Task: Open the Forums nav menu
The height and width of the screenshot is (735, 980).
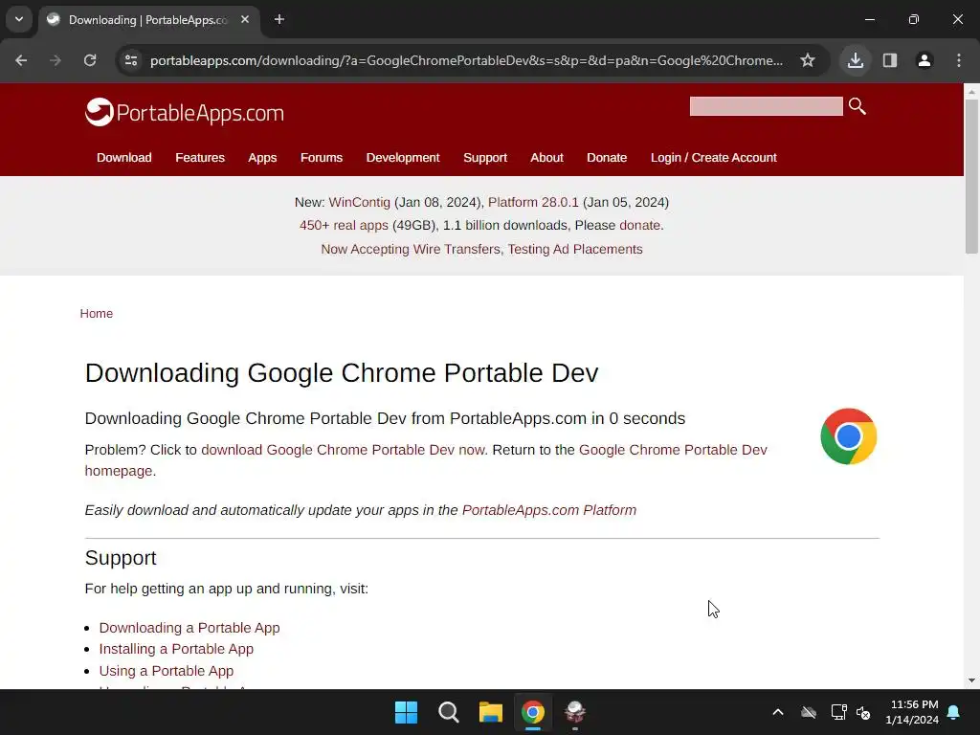Action: (322, 158)
